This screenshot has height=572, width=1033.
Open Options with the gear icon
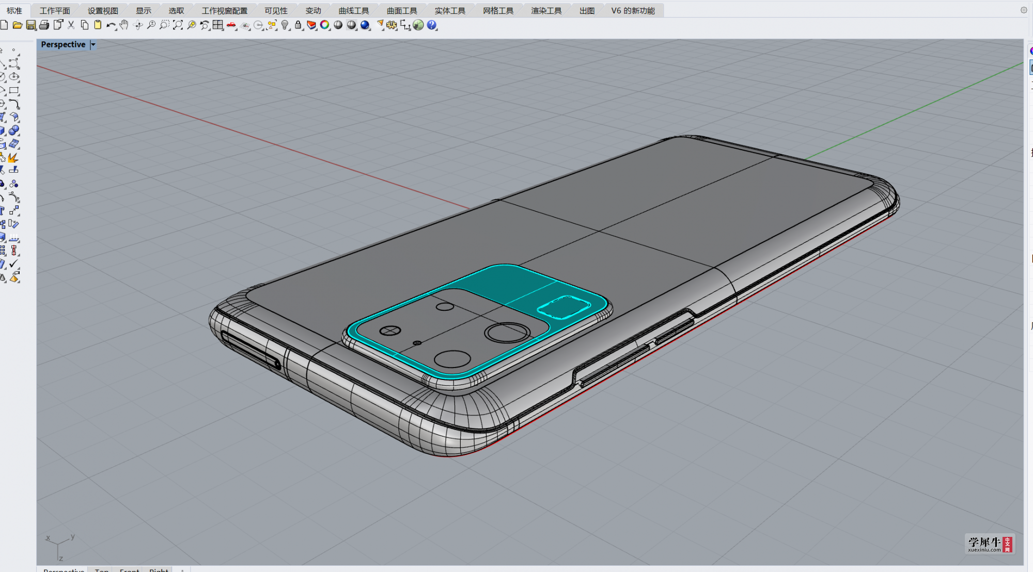pyautogui.click(x=392, y=25)
